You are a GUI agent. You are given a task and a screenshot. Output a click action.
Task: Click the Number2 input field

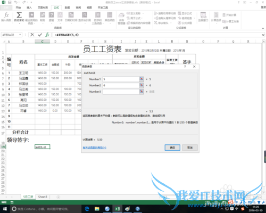[x=121, y=85]
